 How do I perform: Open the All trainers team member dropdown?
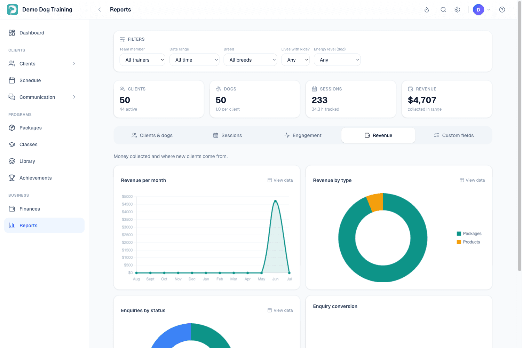point(142,60)
